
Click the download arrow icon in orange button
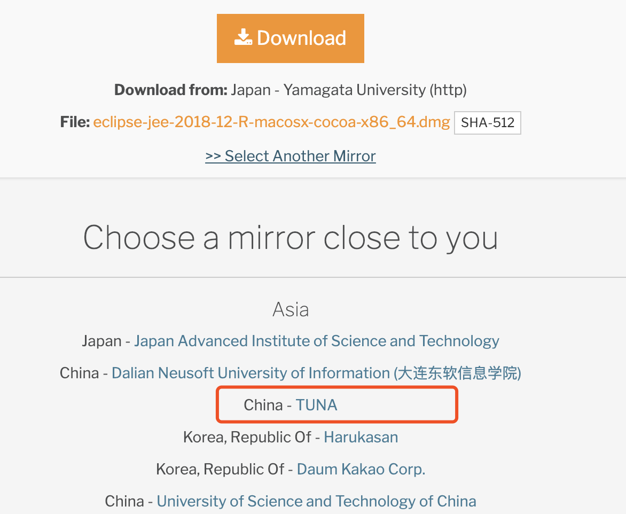point(243,38)
